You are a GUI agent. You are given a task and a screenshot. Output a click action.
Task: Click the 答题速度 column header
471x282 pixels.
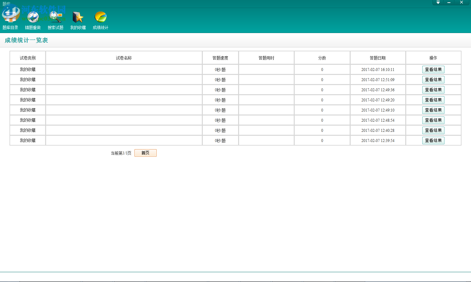(x=220, y=58)
